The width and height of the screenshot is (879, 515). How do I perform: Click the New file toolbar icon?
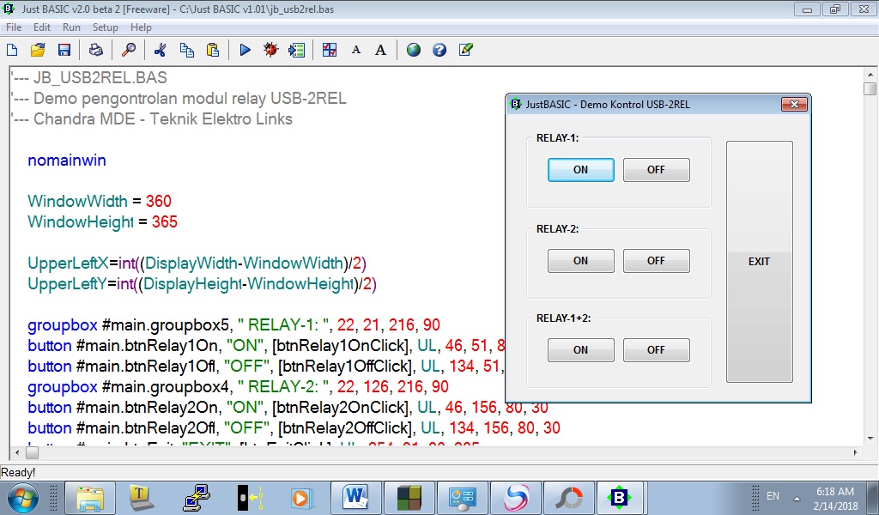tap(12, 50)
